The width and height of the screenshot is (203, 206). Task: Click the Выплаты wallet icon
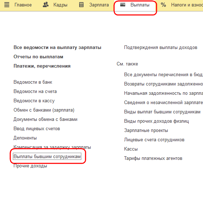pos(123,5)
